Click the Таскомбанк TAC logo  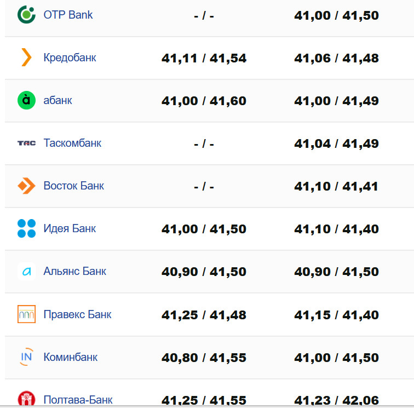[x=26, y=143]
